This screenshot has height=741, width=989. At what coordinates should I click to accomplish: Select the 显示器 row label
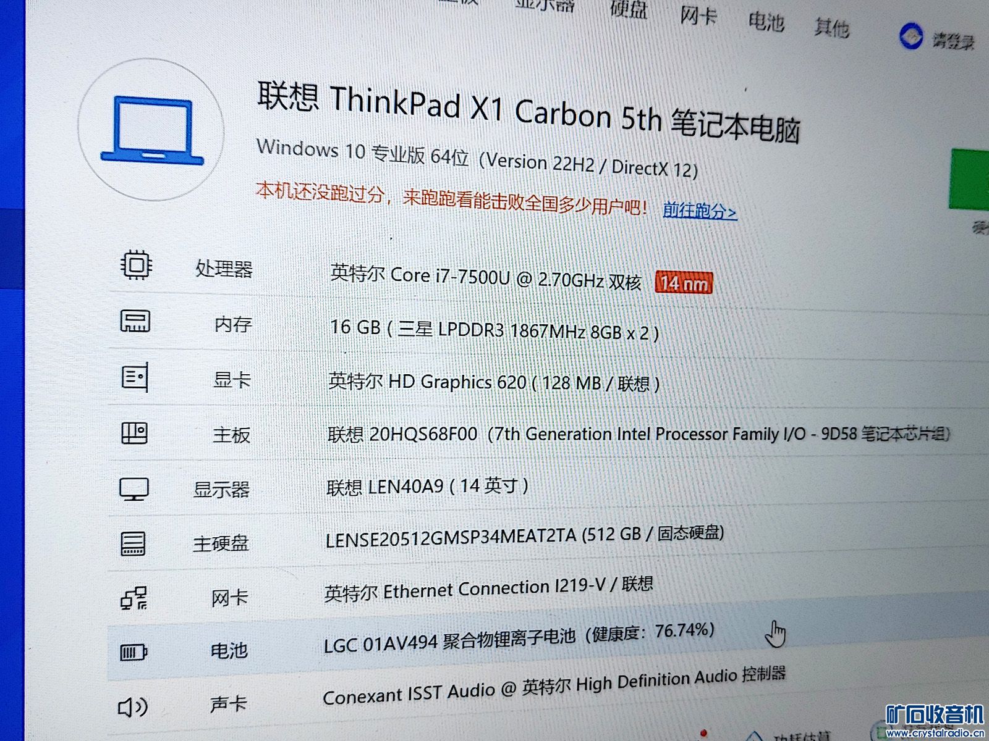pos(221,490)
